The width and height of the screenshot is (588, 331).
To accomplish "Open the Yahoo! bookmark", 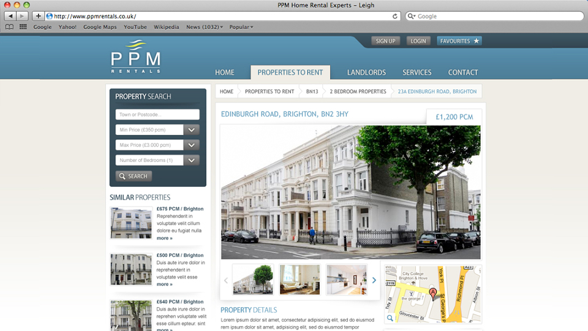I will point(67,27).
